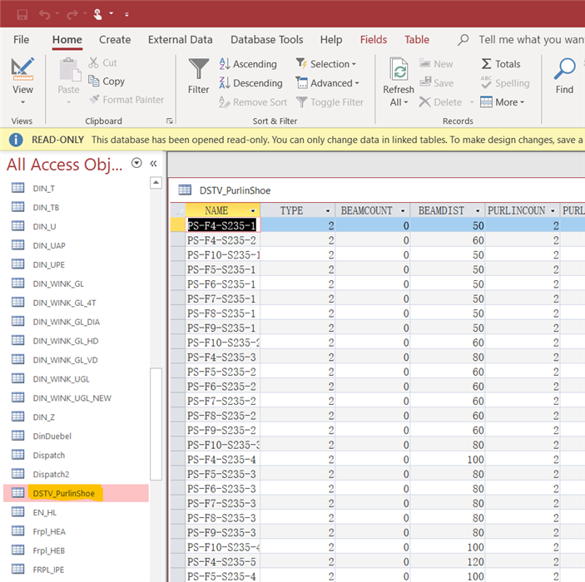Screen dimensions: 585x582
Task: Open PURLINCOUN column filter dropdown
Action: (x=553, y=210)
